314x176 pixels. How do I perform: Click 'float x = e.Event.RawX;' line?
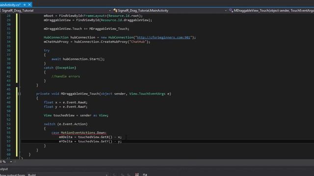[65, 102]
